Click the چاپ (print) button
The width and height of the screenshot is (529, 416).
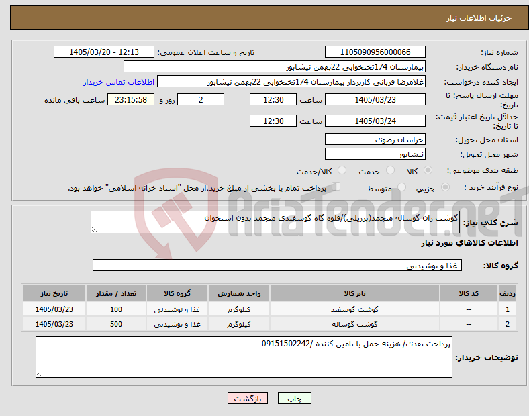point(294,398)
